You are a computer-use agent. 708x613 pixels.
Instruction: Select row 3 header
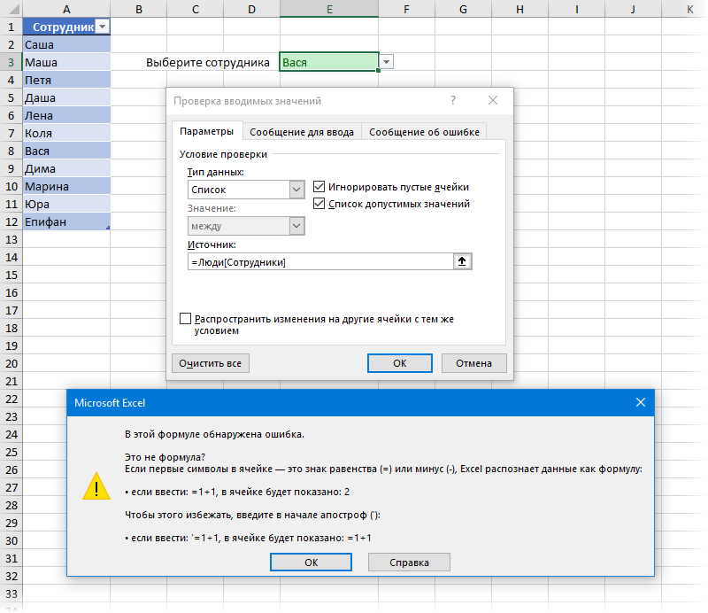click(12, 62)
